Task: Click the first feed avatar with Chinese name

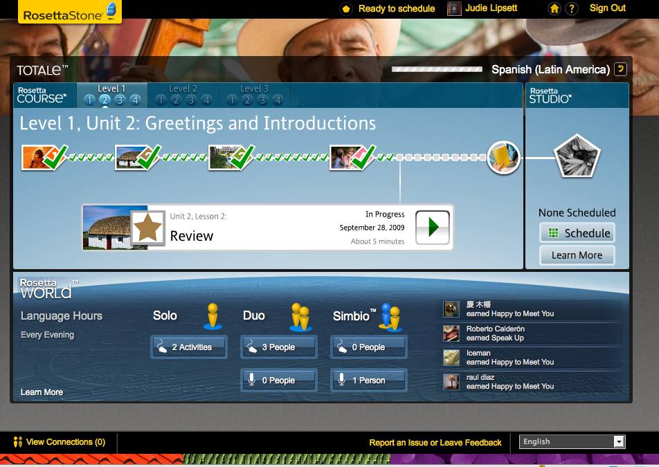Action: [x=451, y=309]
